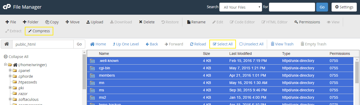Expand the .softaculous folder node
Screen dimensions: 360x105
click(10, 99)
